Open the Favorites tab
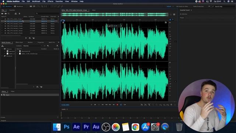This screenshot has width=236, height=133. click(x=12, y=10)
